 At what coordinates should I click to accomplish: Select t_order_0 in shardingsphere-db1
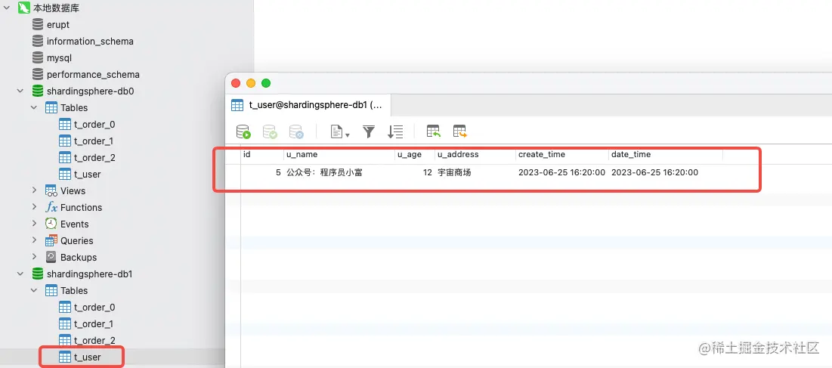point(94,308)
